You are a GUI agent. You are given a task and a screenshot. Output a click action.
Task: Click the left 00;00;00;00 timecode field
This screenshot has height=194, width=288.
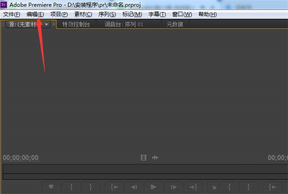[x=21, y=158]
